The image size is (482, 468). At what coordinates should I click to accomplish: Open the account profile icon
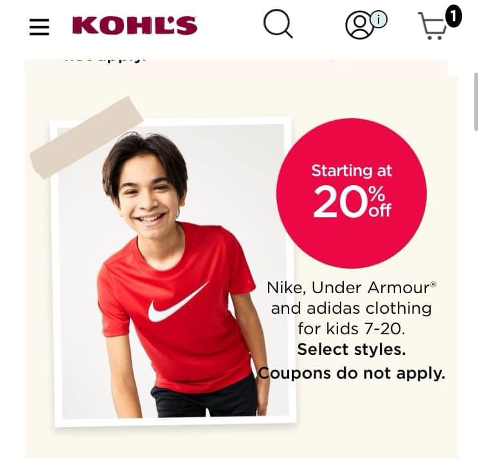[x=359, y=26]
